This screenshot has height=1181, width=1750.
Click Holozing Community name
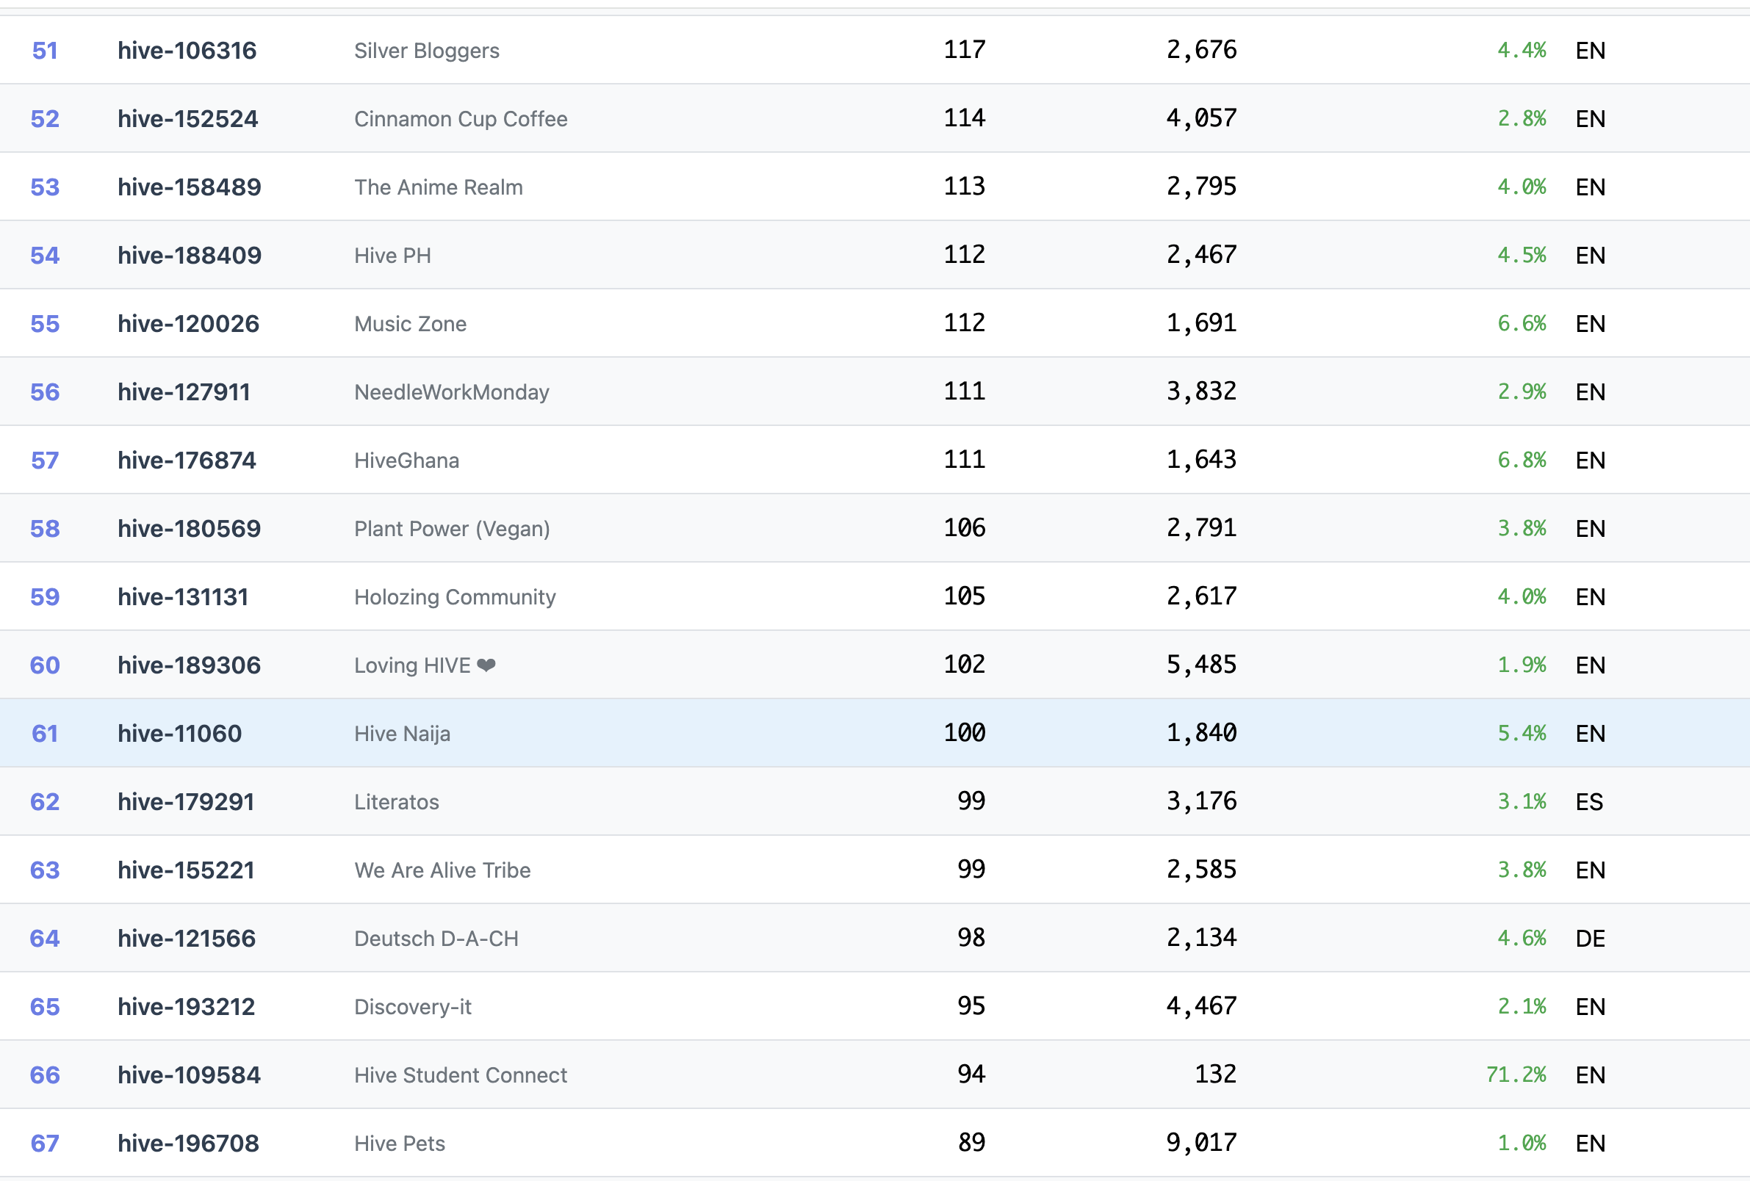455,597
